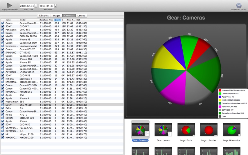
Task: Toggle checkbox for Palm Pre row
Action: pyautogui.click(x=2, y=108)
